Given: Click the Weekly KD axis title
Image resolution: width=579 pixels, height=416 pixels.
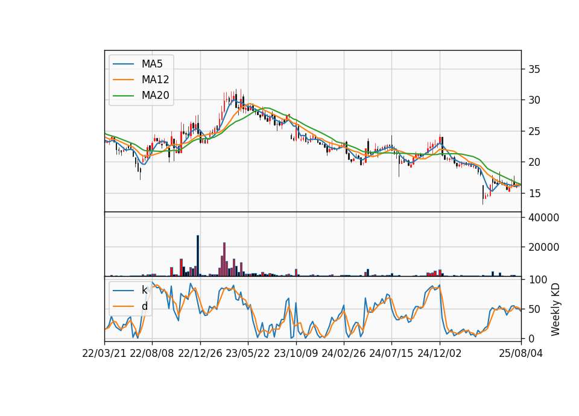Looking at the screenshot, I should (555, 309).
